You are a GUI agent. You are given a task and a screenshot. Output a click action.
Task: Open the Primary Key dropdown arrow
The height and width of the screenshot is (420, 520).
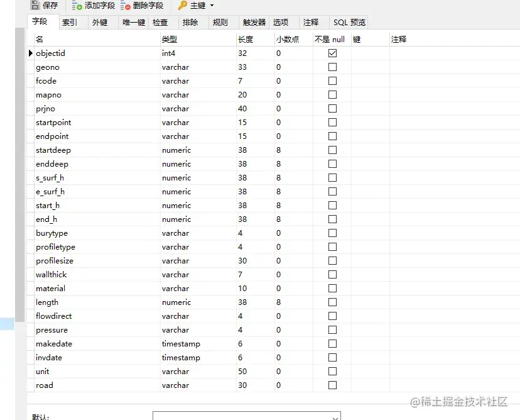pyautogui.click(x=212, y=6)
